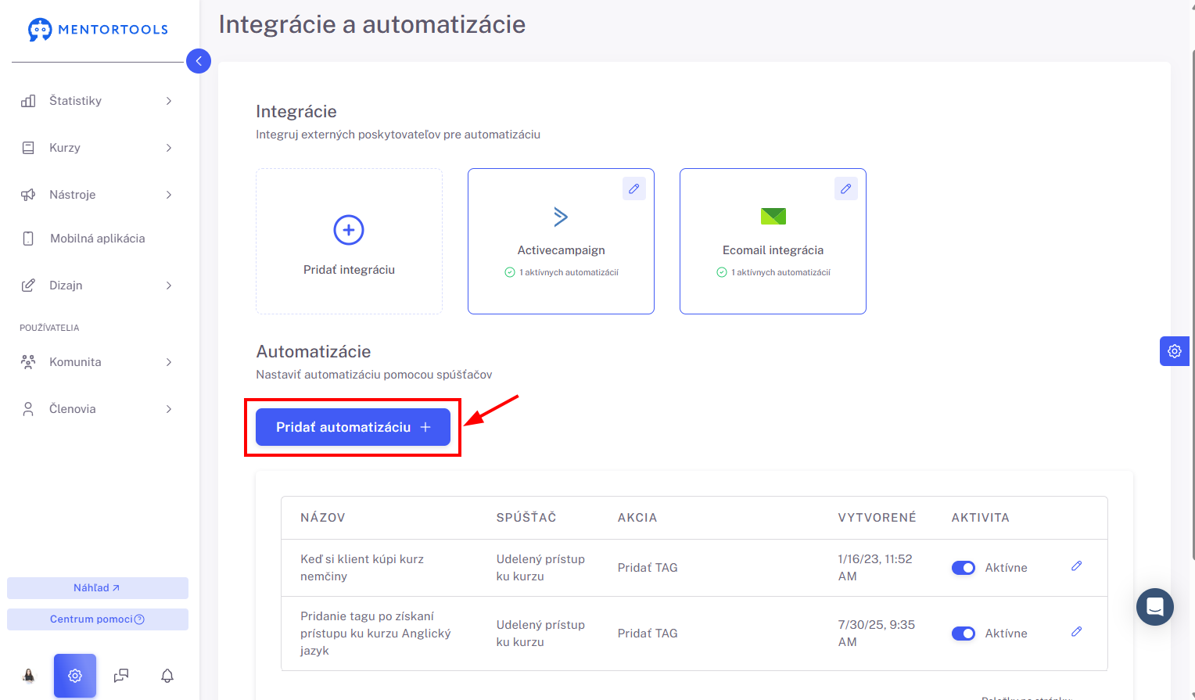Open notifications bell icon

pos(167,676)
